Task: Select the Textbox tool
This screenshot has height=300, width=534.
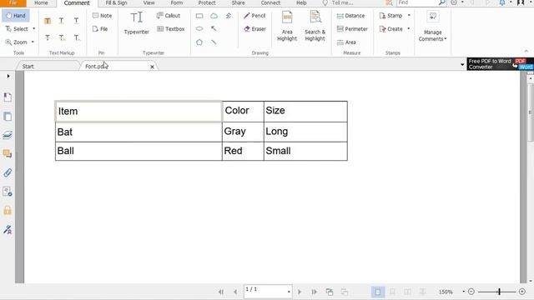Action: click(170, 29)
